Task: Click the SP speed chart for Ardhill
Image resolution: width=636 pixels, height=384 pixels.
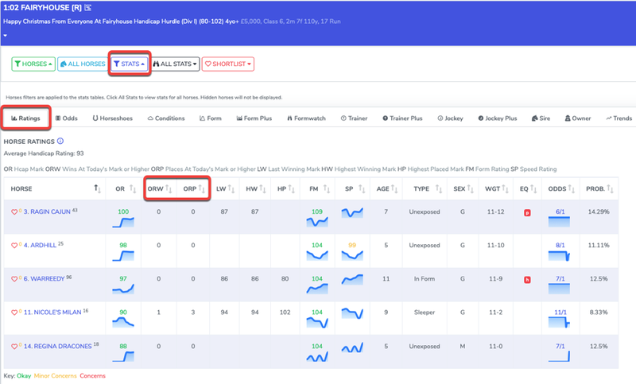Action: click(351, 255)
